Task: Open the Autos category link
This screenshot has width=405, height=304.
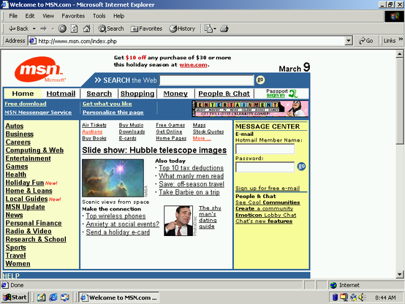Action: pos(15,126)
